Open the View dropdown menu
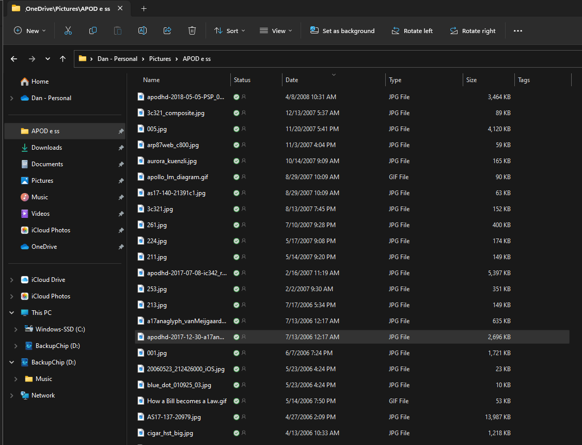This screenshot has width=582, height=445. pos(276,31)
